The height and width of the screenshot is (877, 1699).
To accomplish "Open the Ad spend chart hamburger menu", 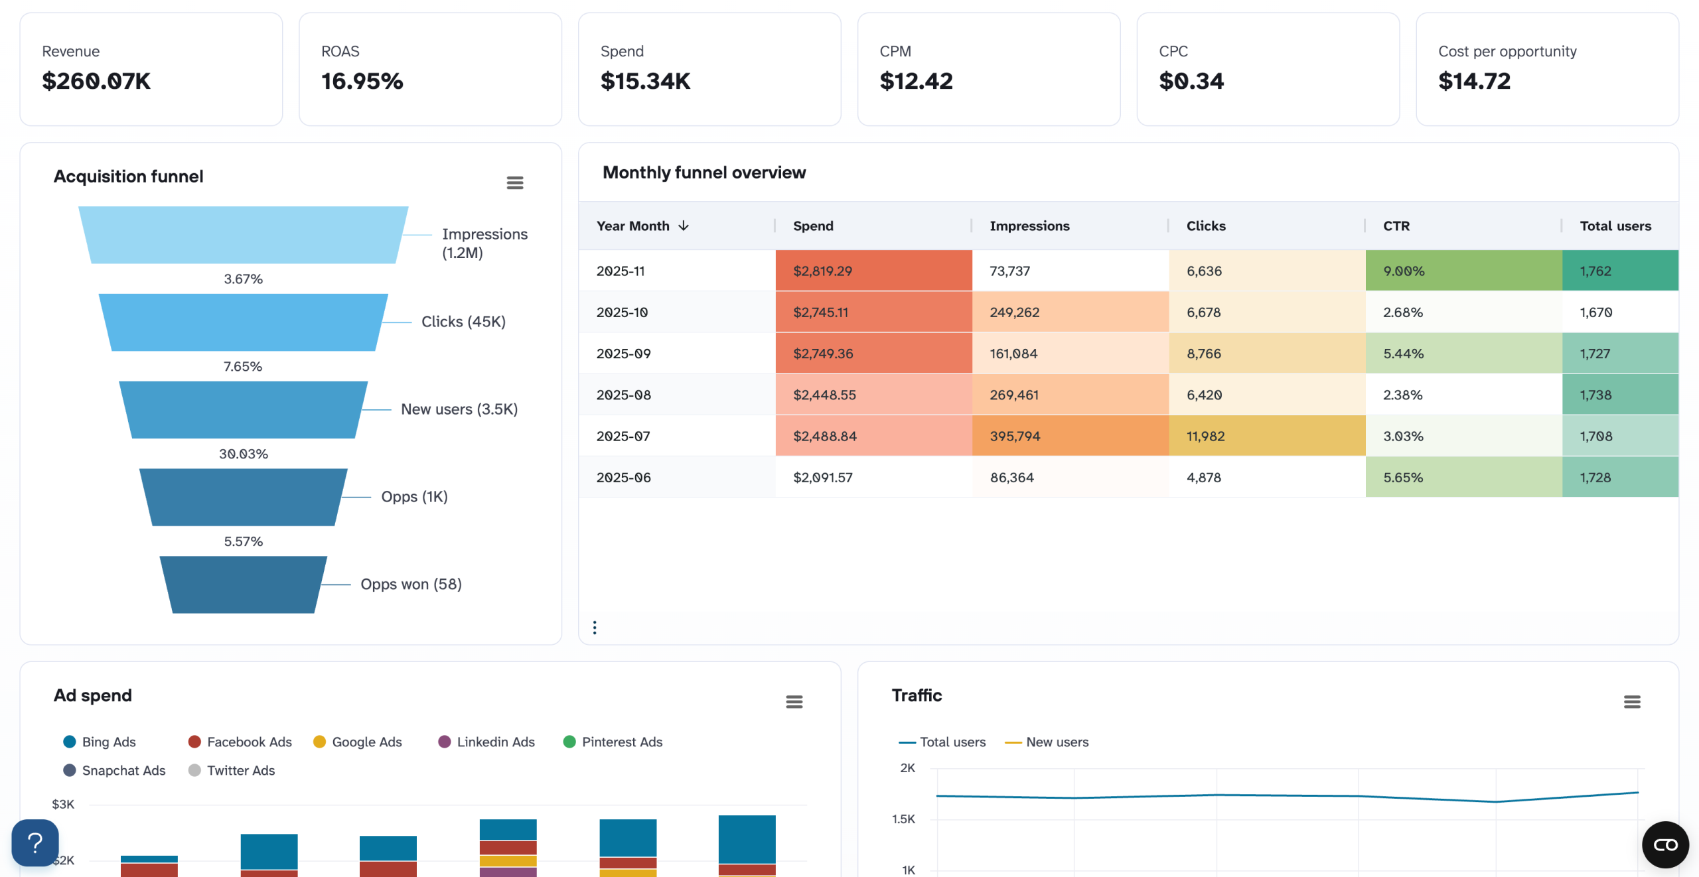I will tap(794, 702).
